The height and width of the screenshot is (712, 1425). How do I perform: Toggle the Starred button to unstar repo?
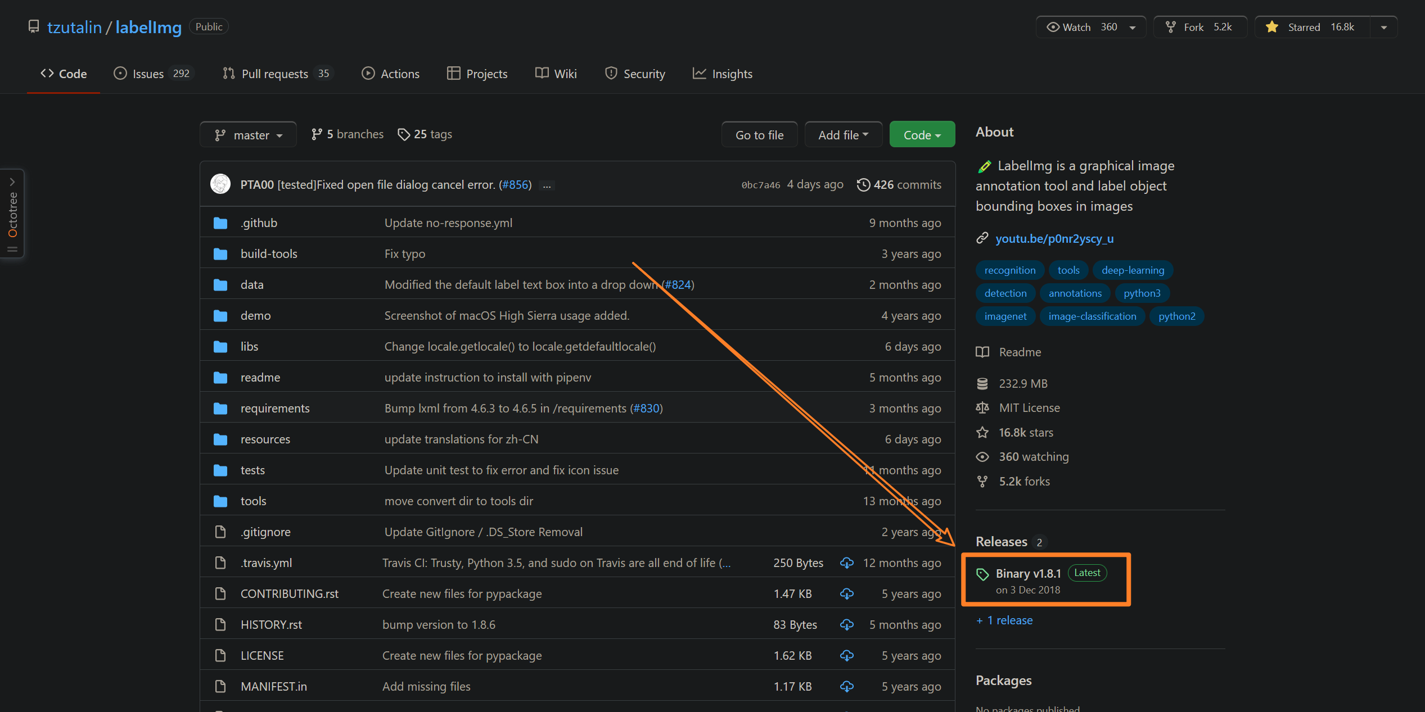click(x=1312, y=27)
